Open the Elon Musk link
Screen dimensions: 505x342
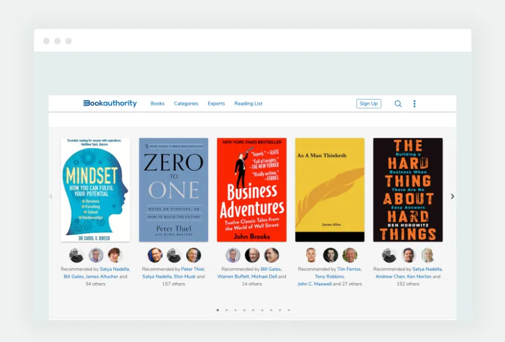(x=184, y=276)
